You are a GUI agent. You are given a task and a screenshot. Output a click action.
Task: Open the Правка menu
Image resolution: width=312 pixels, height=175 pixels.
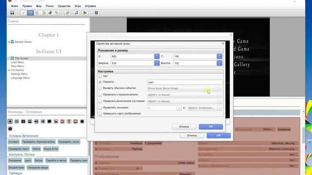(x=27, y=6)
